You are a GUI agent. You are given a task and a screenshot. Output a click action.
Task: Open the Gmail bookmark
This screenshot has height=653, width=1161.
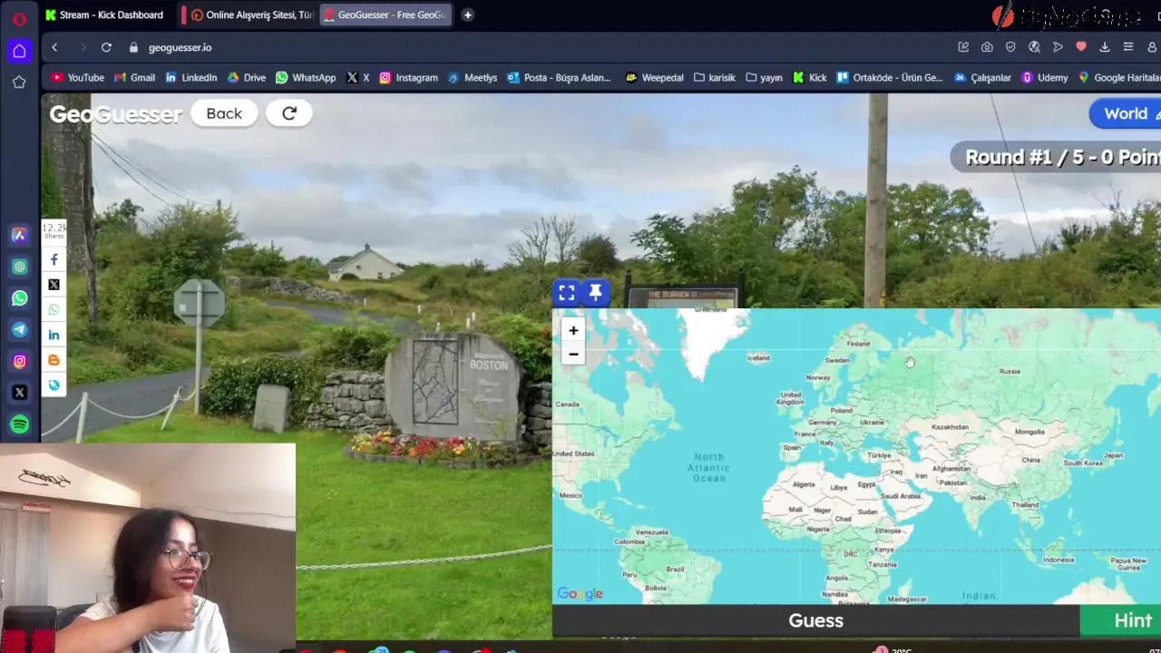pos(134,78)
